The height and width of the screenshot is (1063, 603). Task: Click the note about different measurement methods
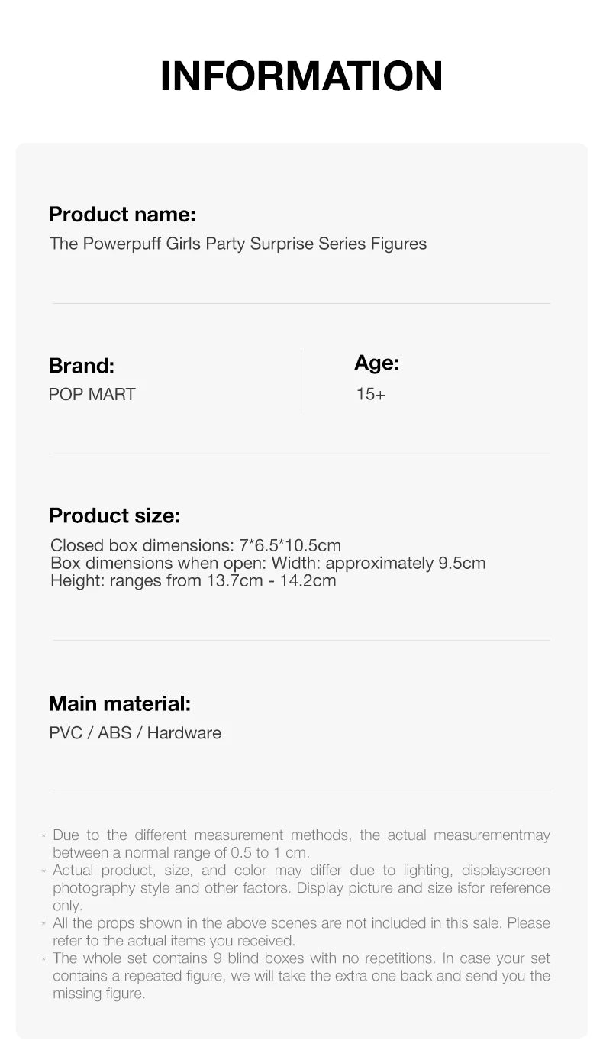301,844
